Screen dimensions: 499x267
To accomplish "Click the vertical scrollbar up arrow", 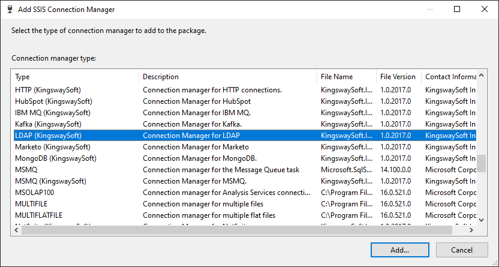I will tap(481, 76).
